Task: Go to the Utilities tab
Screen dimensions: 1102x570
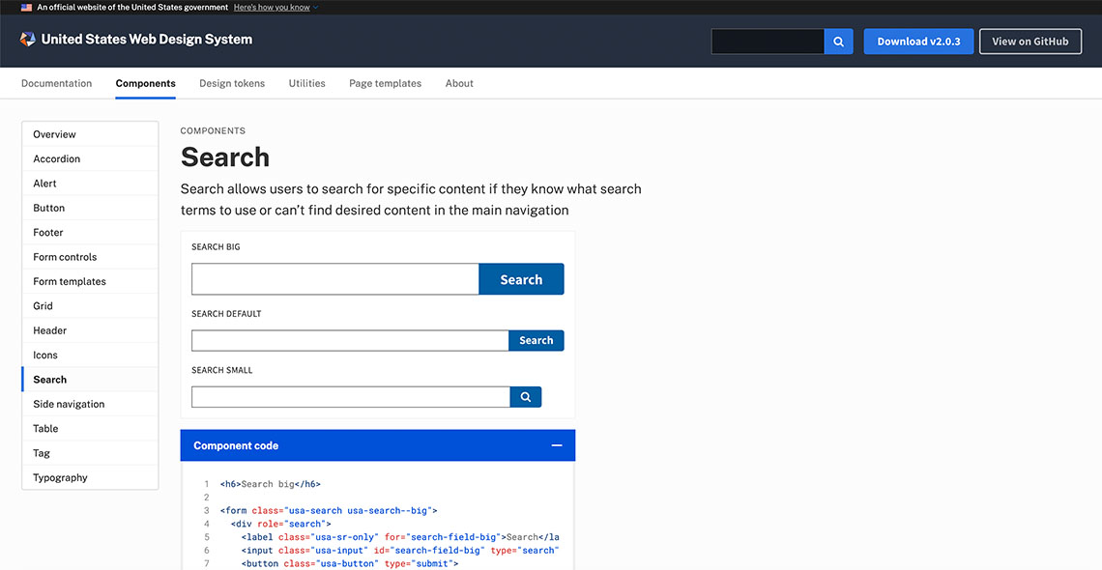Action: pos(307,83)
